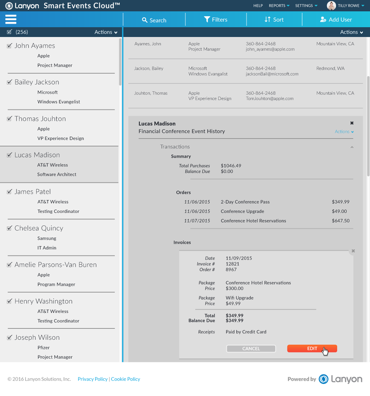
Task: Select Amelie Parsons-Van Buren in list
Action: [x=59, y=274]
